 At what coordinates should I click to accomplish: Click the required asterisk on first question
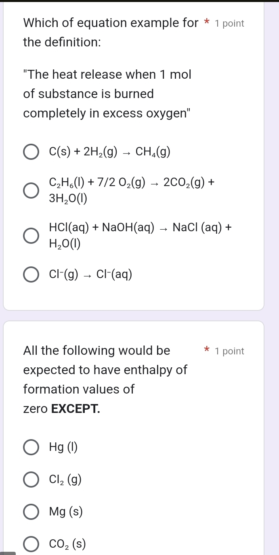[x=206, y=22]
